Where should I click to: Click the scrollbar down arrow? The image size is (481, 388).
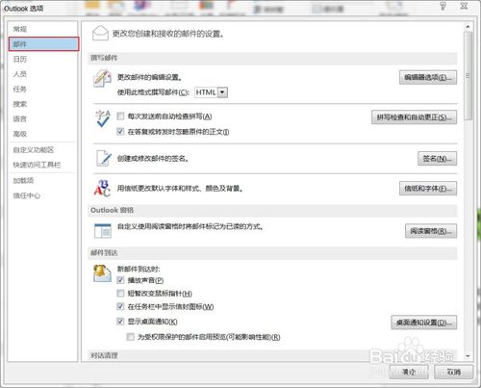coord(468,356)
